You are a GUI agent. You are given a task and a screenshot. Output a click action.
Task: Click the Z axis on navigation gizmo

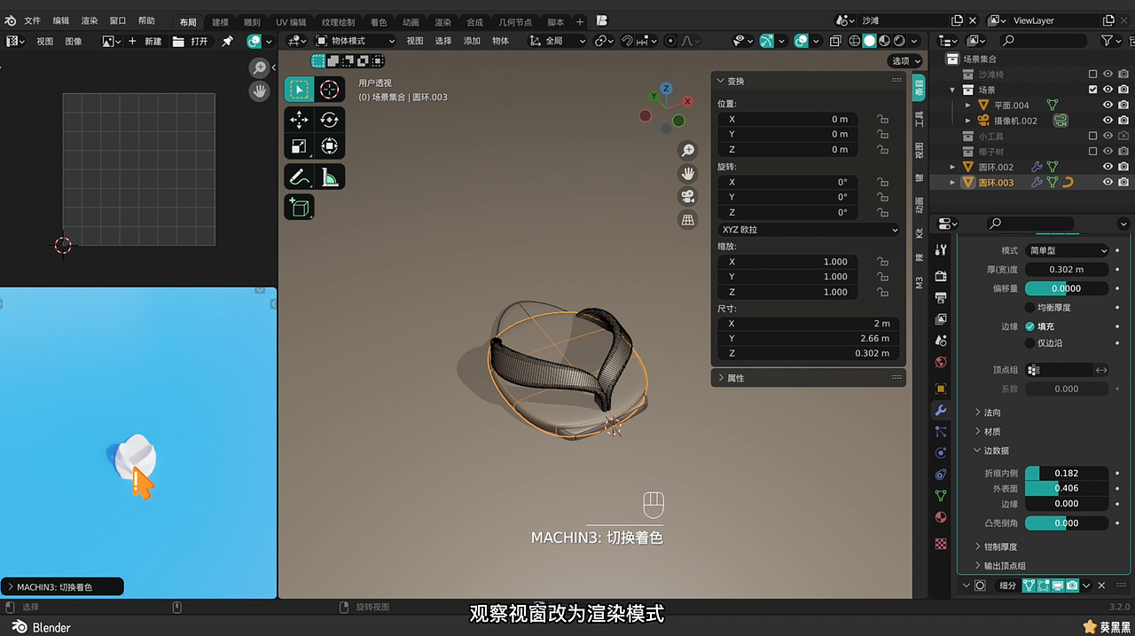666,89
